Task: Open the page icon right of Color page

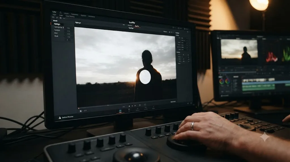Action: click(x=129, y=110)
